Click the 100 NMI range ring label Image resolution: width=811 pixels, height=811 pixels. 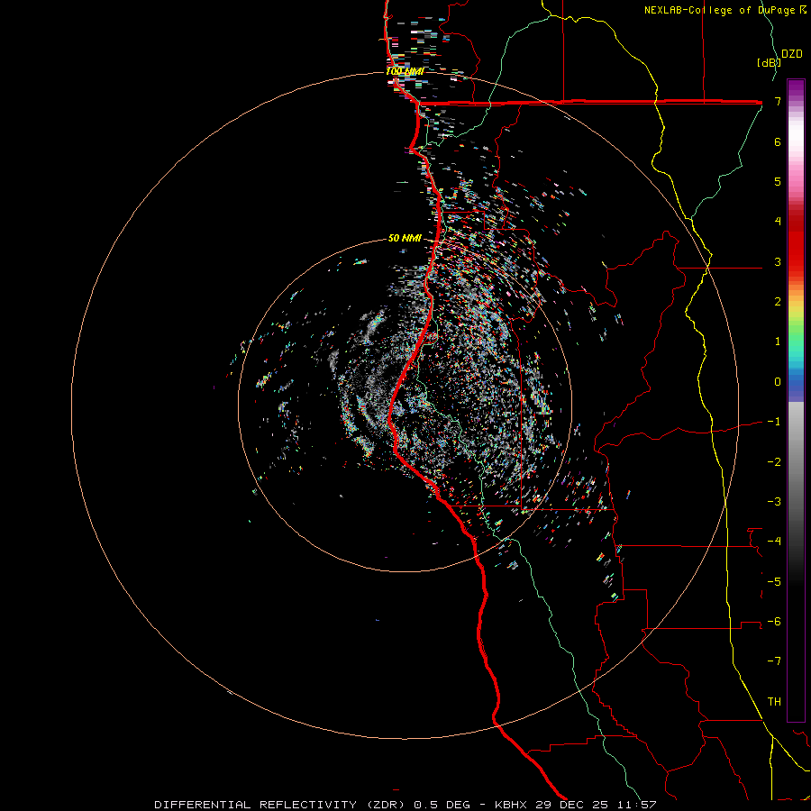(x=405, y=71)
